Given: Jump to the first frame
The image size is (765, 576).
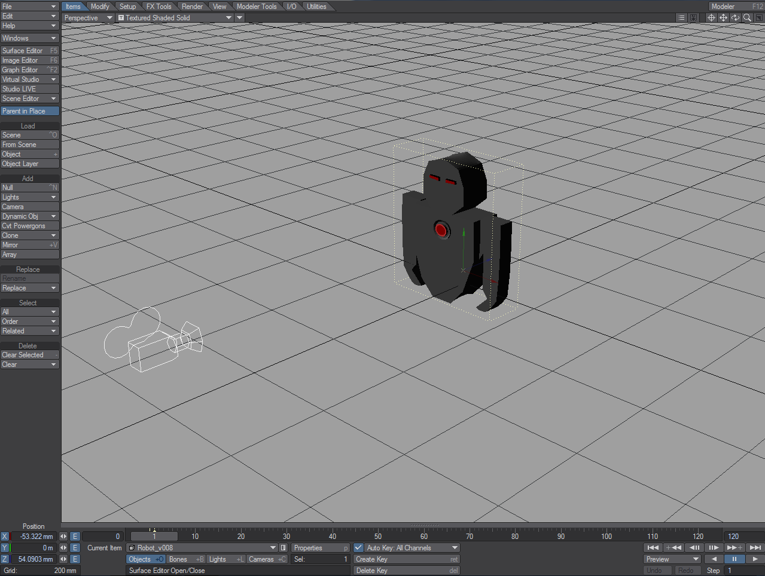Looking at the screenshot, I should click(653, 547).
